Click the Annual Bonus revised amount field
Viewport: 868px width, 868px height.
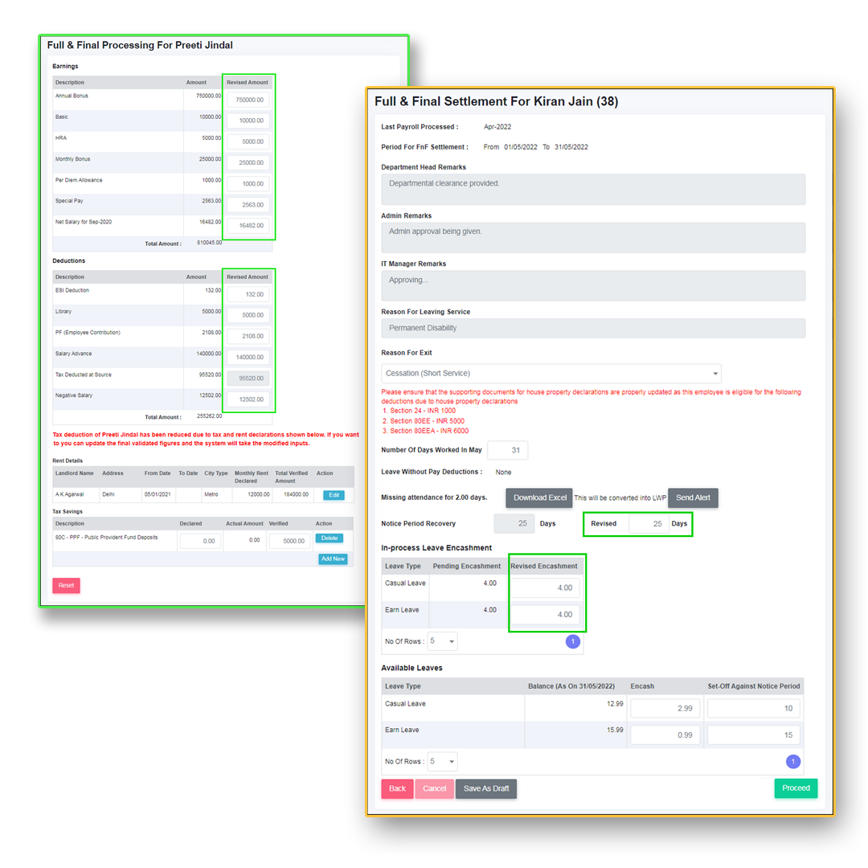coord(248,100)
